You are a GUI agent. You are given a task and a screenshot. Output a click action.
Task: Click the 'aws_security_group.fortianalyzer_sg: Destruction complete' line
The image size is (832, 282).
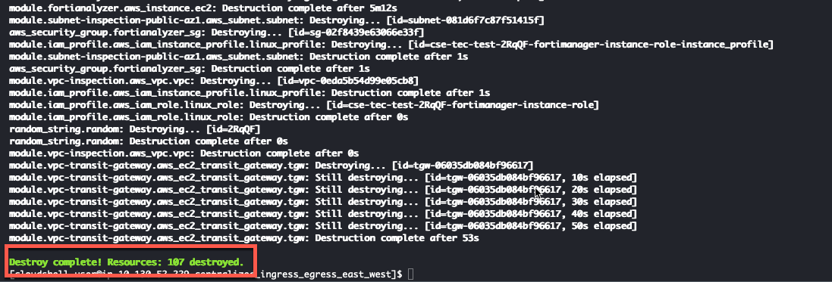[190, 69]
